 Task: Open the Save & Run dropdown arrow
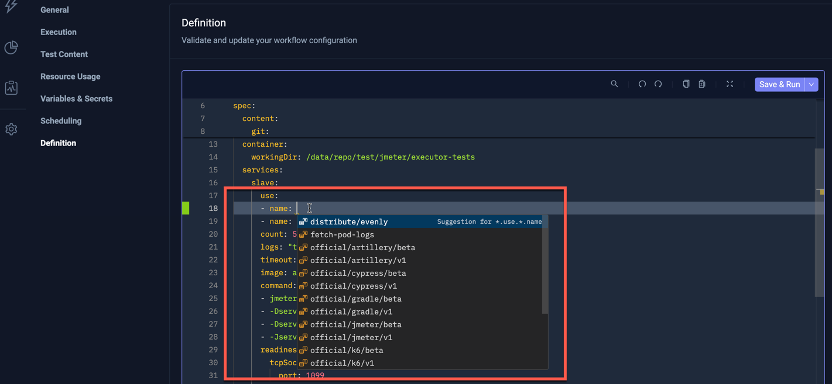812,84
